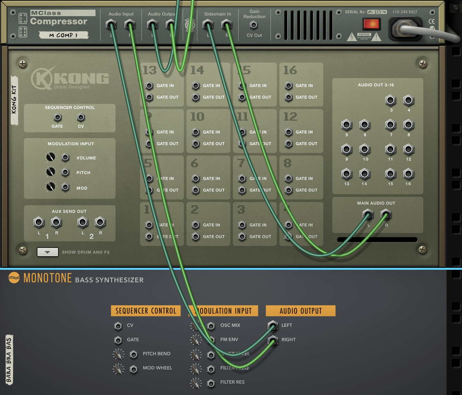
Task: Click Kong Main Audio Out right jack
Action: point(386,214)
